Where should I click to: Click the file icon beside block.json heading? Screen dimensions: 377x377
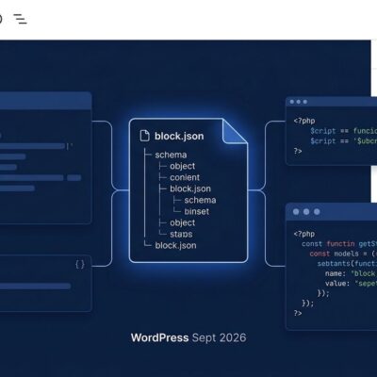pos(144,136)
